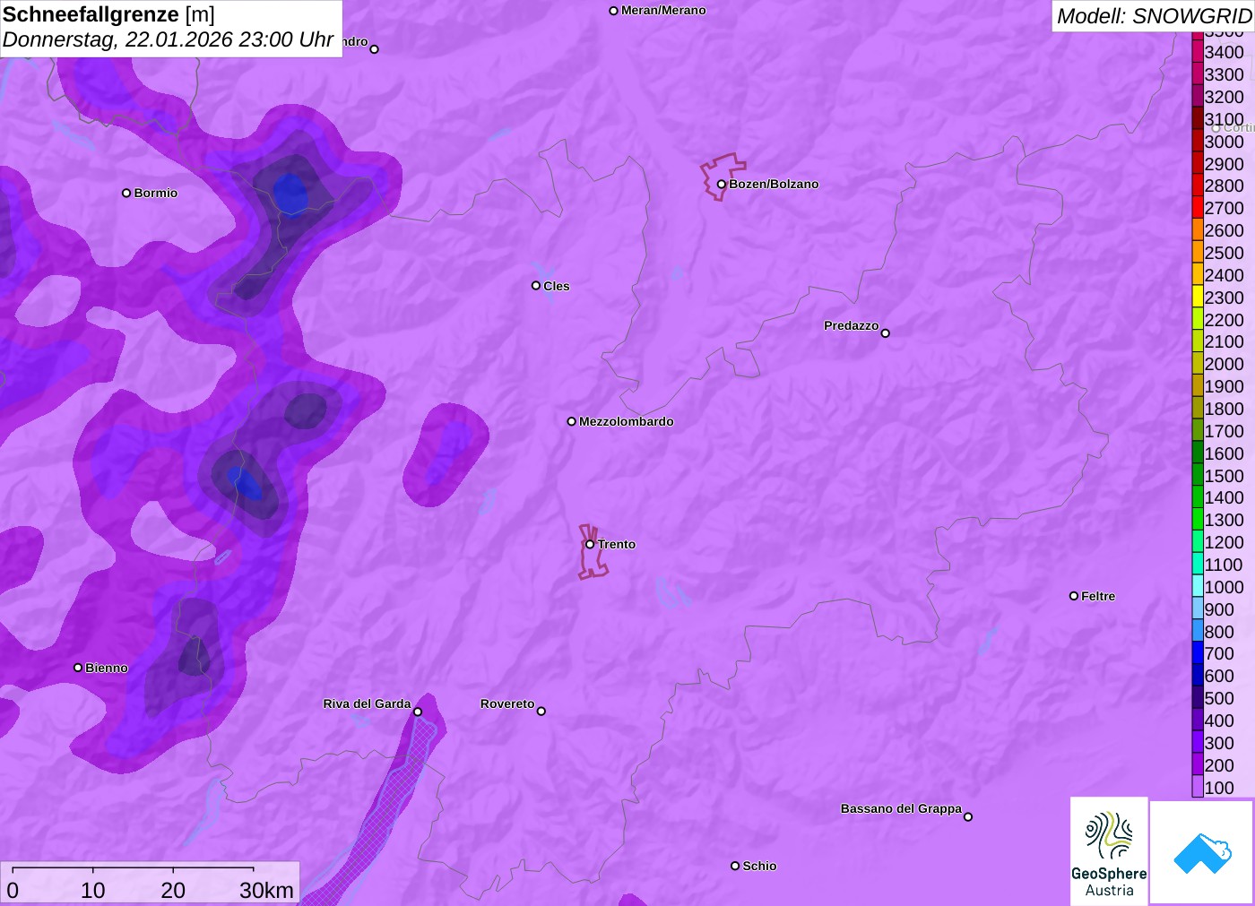Click the scale bar 10 label
This screenshot has width=1255, height=906.
[93, 890]
